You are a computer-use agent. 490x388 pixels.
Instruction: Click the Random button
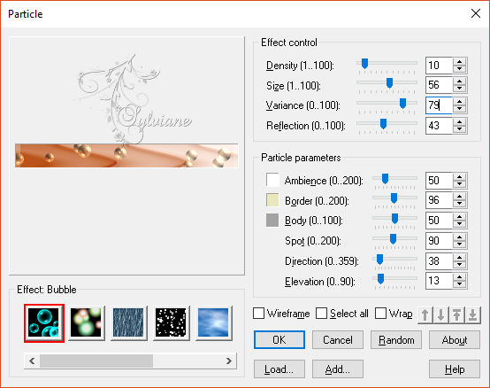click(396, 340)
